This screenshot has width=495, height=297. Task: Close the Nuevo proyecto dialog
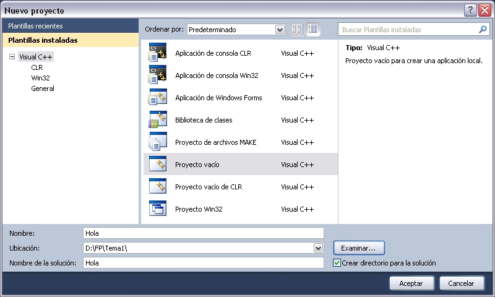(x=484, y=11)
